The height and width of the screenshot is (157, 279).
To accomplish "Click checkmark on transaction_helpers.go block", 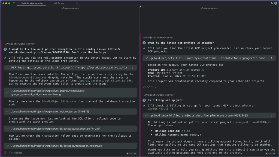I will pos(7,146).
